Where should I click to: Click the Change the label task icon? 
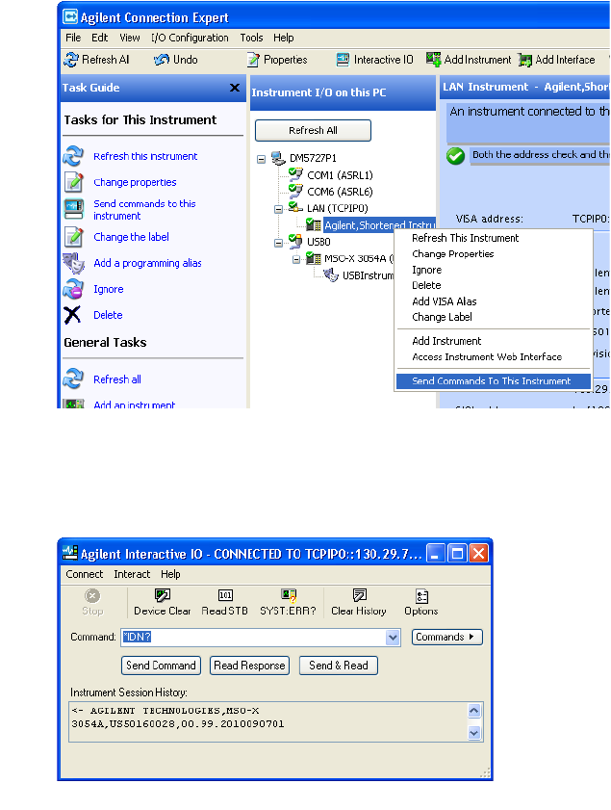tap(73, 237)
